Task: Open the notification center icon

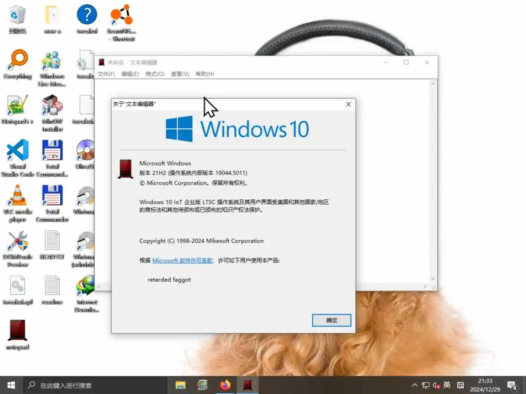Action: [512, 386]
